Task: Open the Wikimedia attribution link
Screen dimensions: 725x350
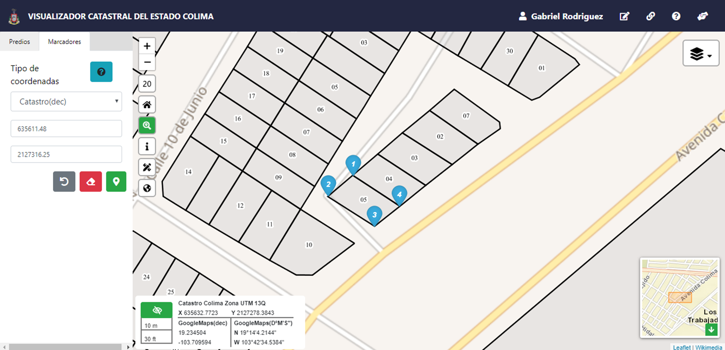Action: coord(708,347)
